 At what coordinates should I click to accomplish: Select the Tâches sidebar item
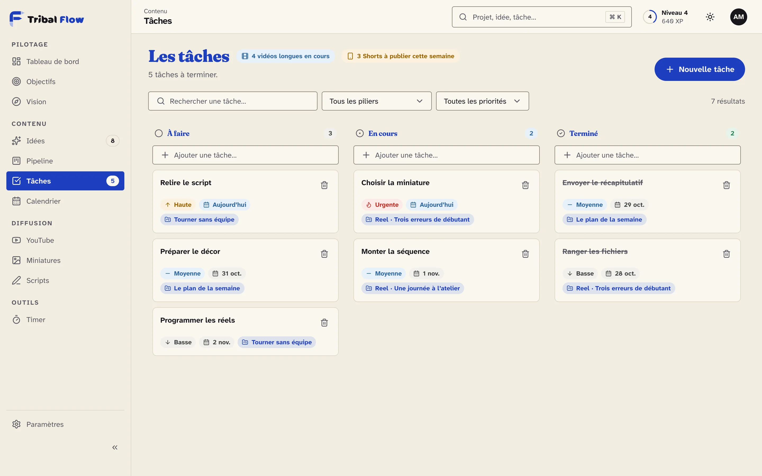click(65, 181)
